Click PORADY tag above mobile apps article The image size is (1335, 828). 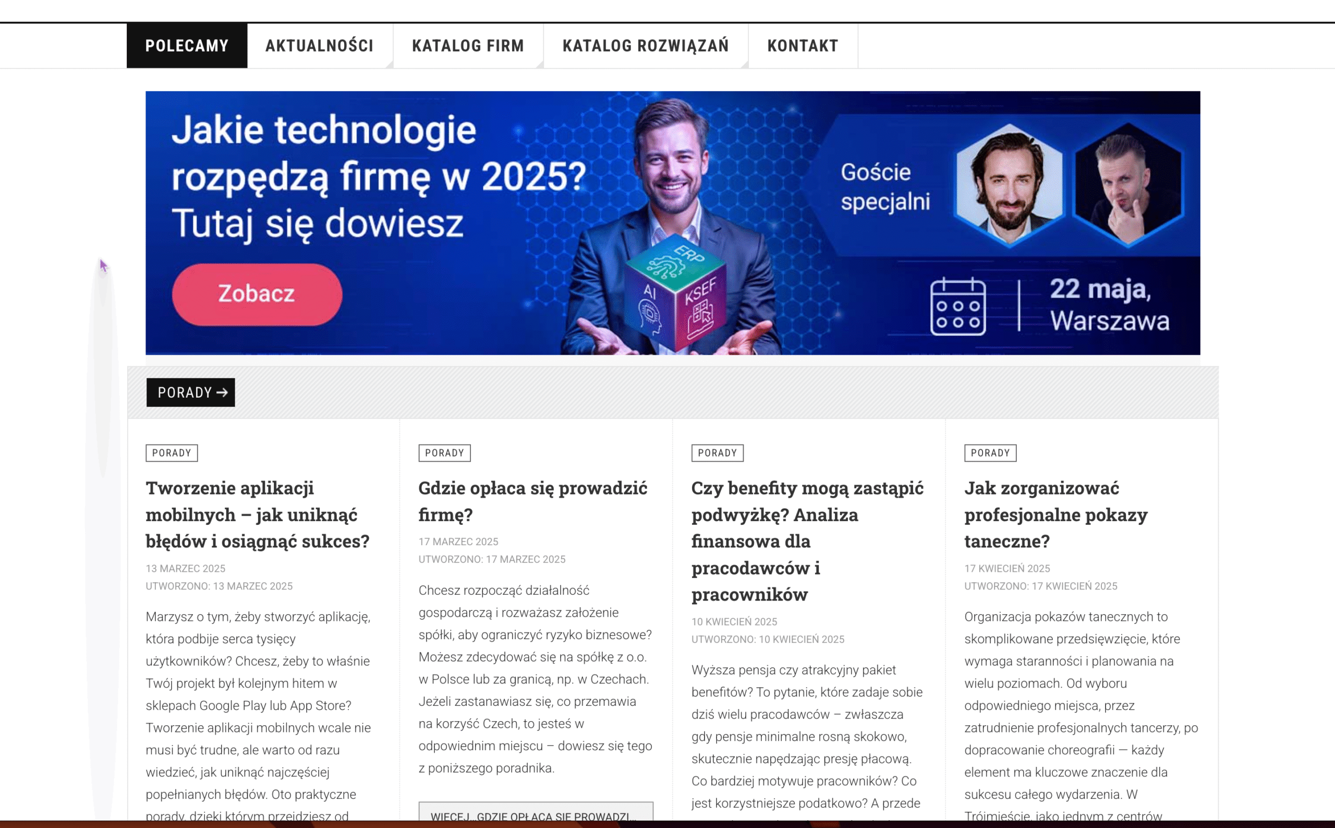pyautogui.click(x=172, y=453)
